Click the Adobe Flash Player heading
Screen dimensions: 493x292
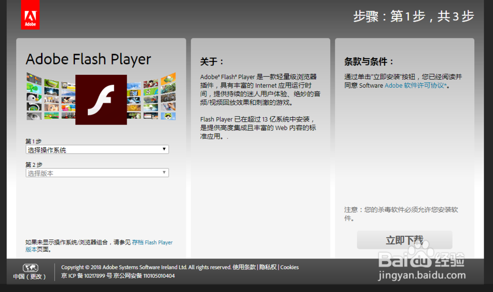88,60
